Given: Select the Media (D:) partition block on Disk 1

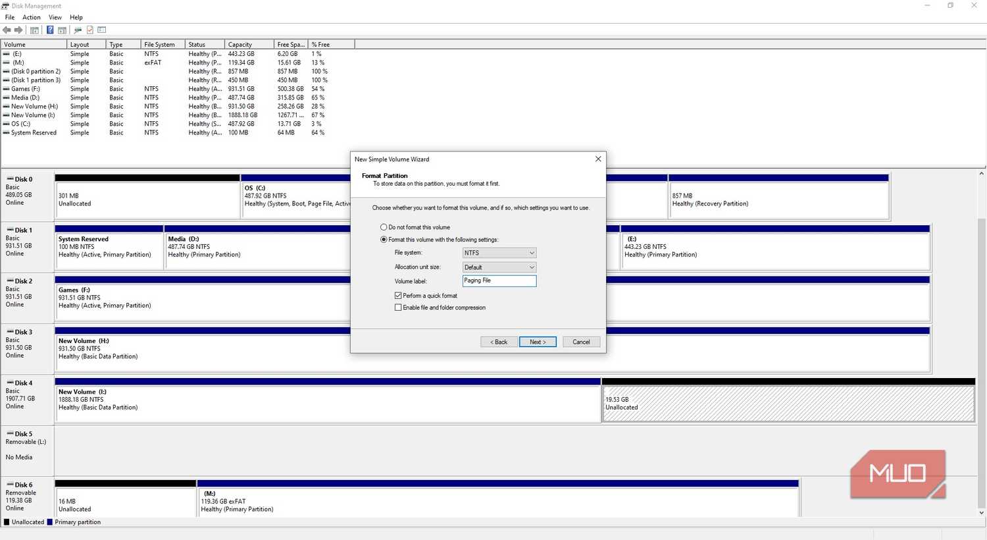Looking at the screenshot, I should tap(258, 248).
